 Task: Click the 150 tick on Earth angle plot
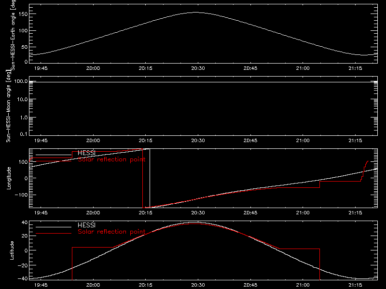pyautogui.click(x=23, y=14)
